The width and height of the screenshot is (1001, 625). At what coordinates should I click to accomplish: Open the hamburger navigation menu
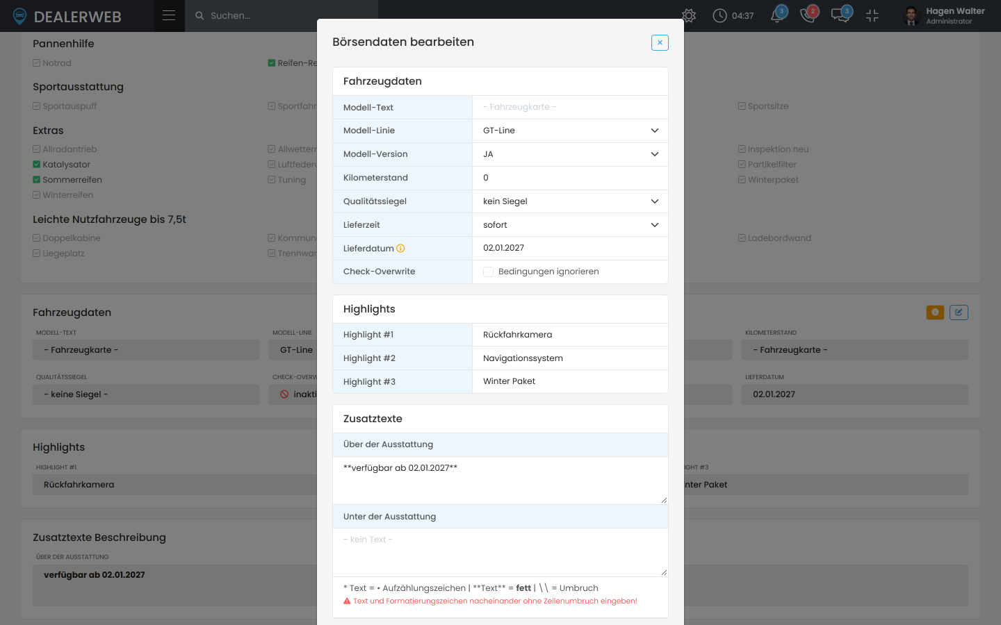click(169, 15)
